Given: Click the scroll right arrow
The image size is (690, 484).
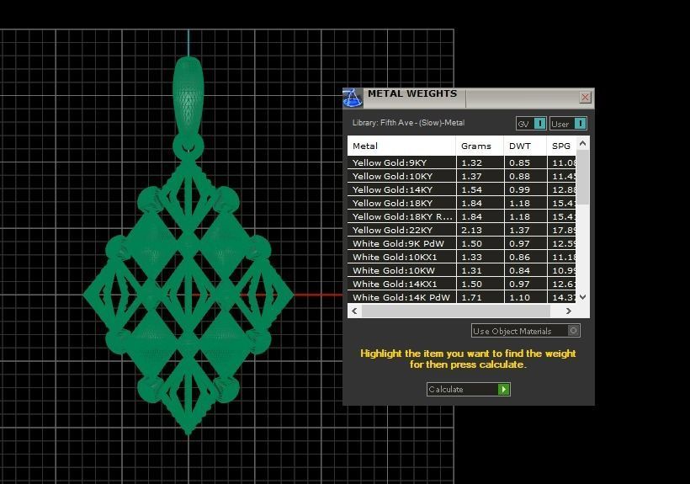Looking at the screenshot, I should (x=569, y=311).
